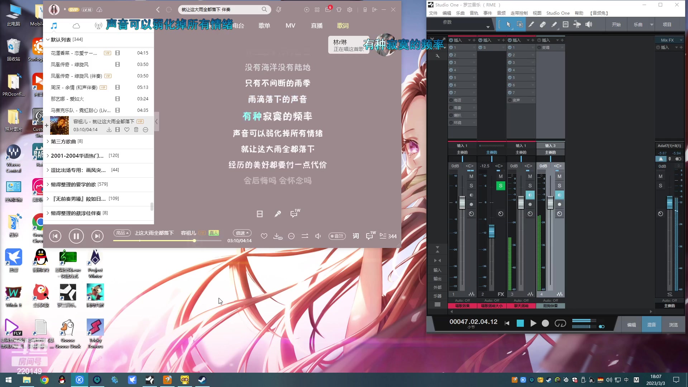Toggle main output mono/stereo mode

point(678,159)
